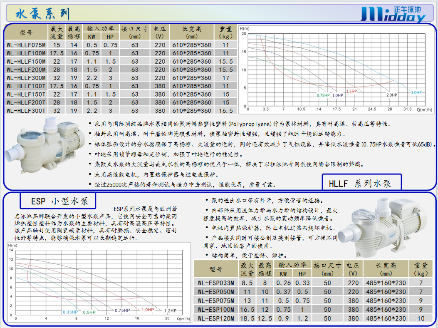Screen dimensions: 438x328
Task: Click the bullet mentioning Polyproplyene pump material
Action: click(x=240, y=124)
